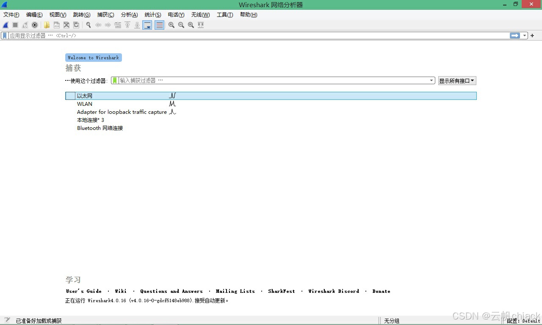Screen dimensions: 542x325
Task: Click the go to specified packet icon
Action: coord(118,25)
